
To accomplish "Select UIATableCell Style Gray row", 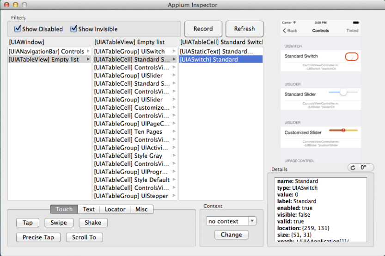I will pyautogui.click(x=135, y=156).
